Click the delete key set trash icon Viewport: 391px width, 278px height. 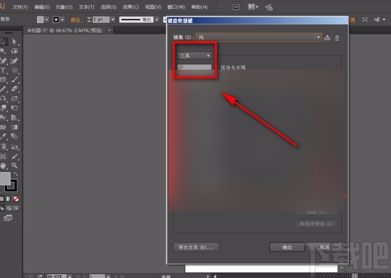click(337, 37)
